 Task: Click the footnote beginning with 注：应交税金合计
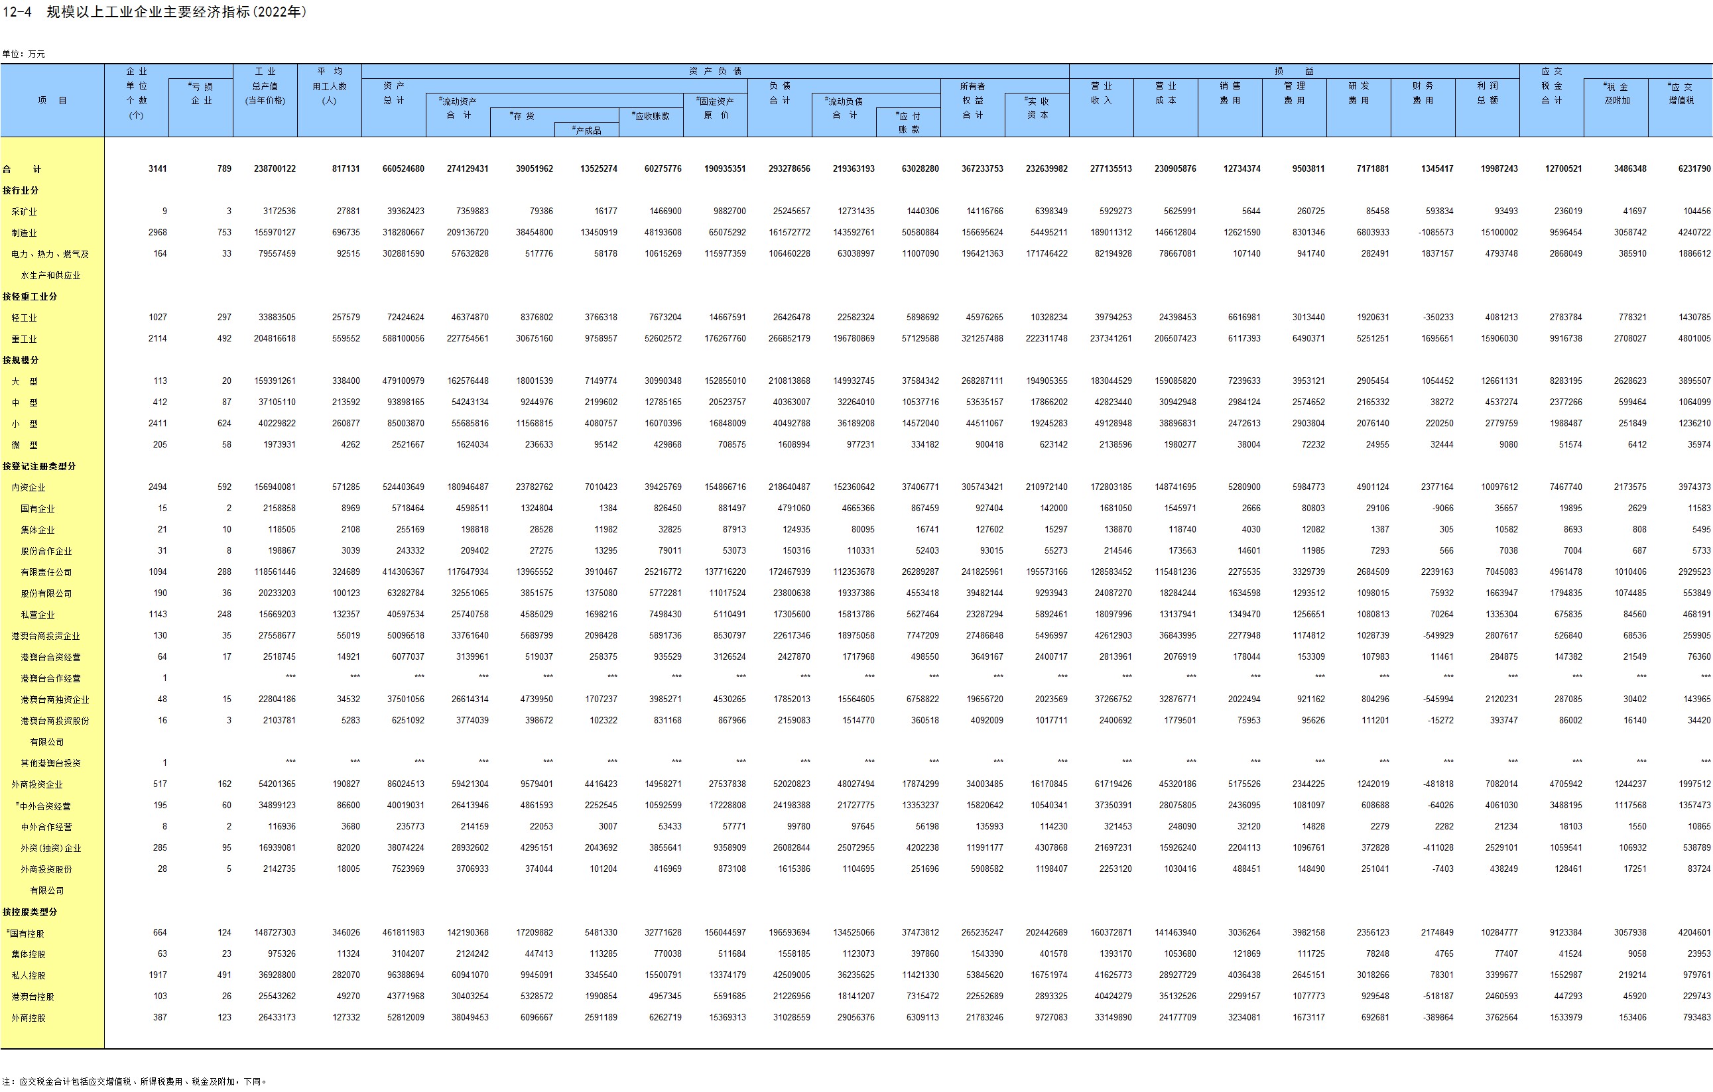[134, 1081]
